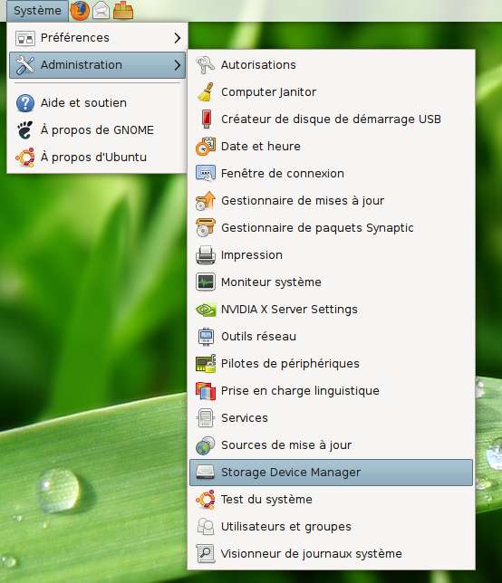The width and height of the screenshot is (502, 583).
Task: Click the Aide et soutien question mark icon
Action: click(25, 103)
